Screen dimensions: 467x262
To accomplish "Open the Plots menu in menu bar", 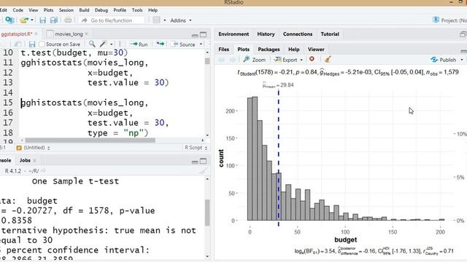I will click(49, 10).
